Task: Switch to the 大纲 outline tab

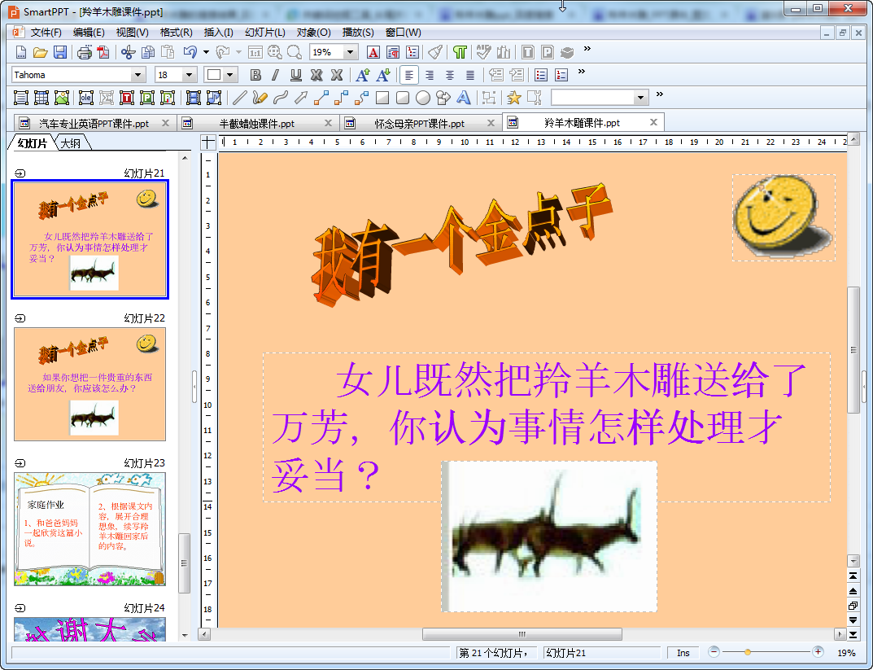Action: click(x=71, y=143)
